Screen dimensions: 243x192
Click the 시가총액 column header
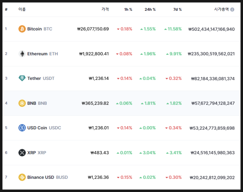[221, 9]
